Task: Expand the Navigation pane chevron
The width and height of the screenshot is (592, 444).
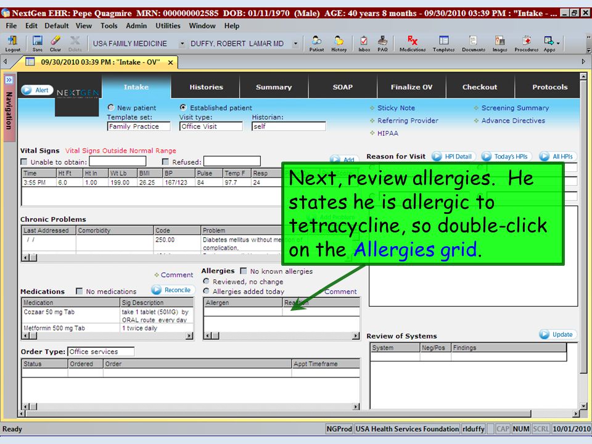Action: (9, 80)
